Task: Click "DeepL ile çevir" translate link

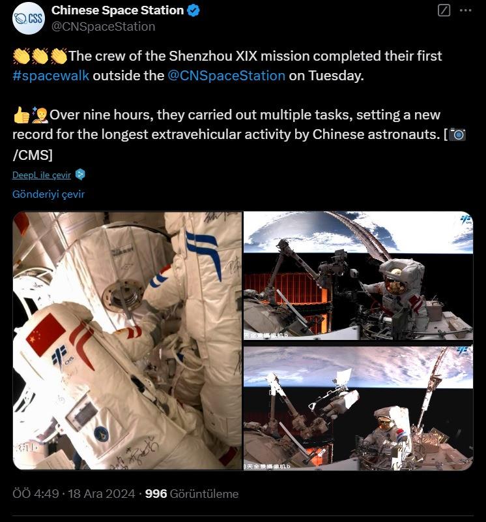Action: coord(42,175)
